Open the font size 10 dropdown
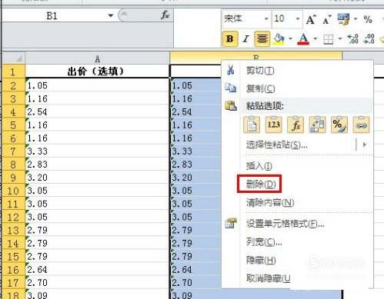 [x=298, y=18]
